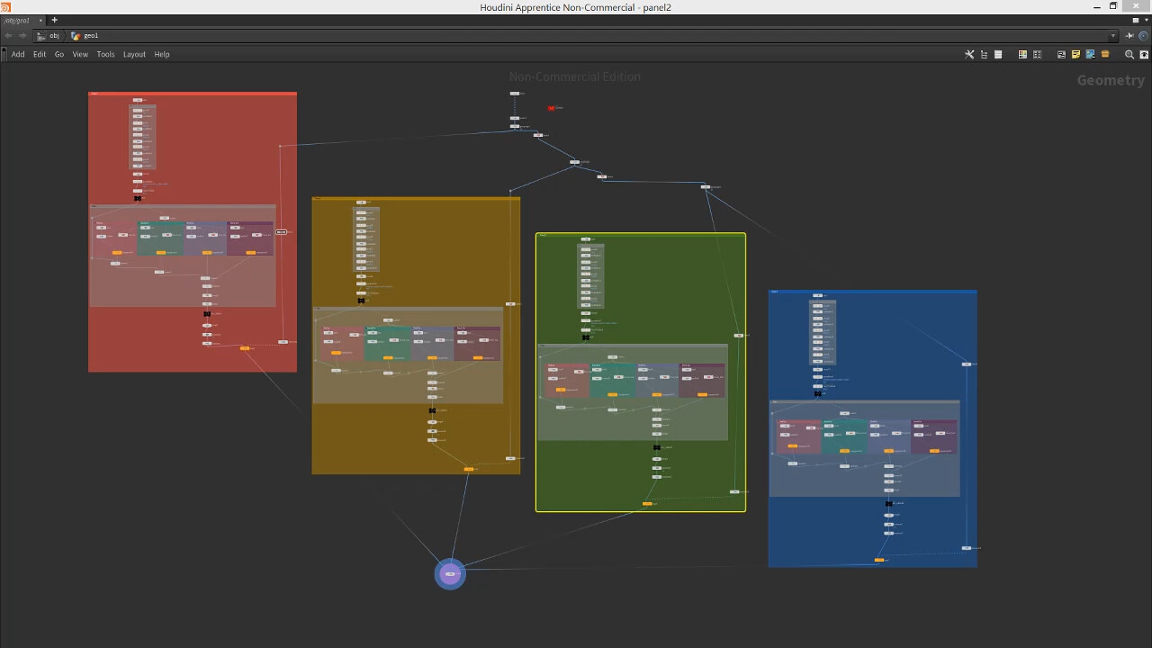Image resolution: width=1152 pixels, height=648 pixels.
Task: Toggle the orange flag node in the yellow box
Action: pos(469,469)
